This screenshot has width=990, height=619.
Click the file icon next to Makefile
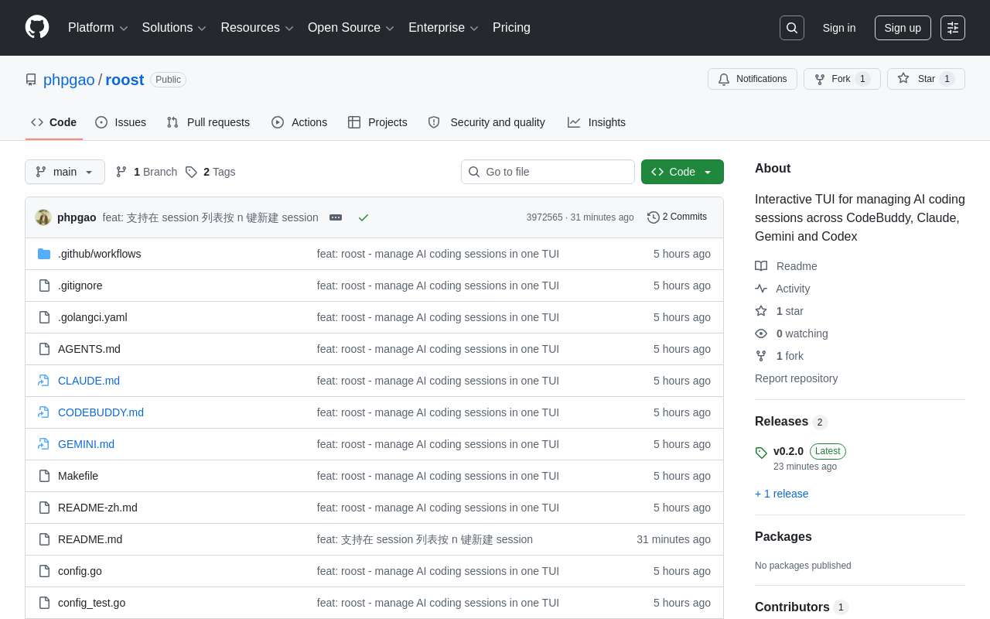pyautogui.click(x=44, y=476)
